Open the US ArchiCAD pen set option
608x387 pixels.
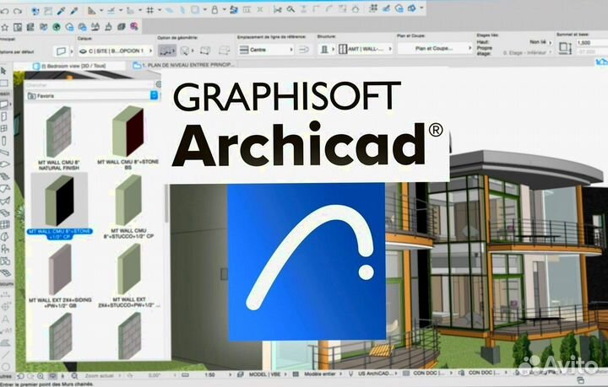[373, 374]
